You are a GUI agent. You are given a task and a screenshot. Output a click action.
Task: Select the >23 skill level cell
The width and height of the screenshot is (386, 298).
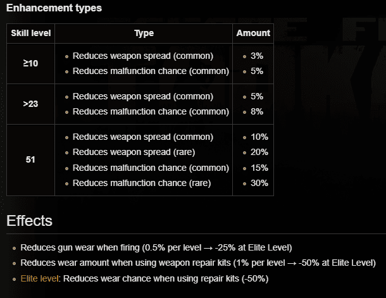(x=30, y=104)
